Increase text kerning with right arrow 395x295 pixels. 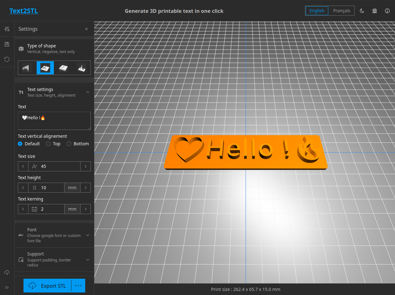(86, 209)
